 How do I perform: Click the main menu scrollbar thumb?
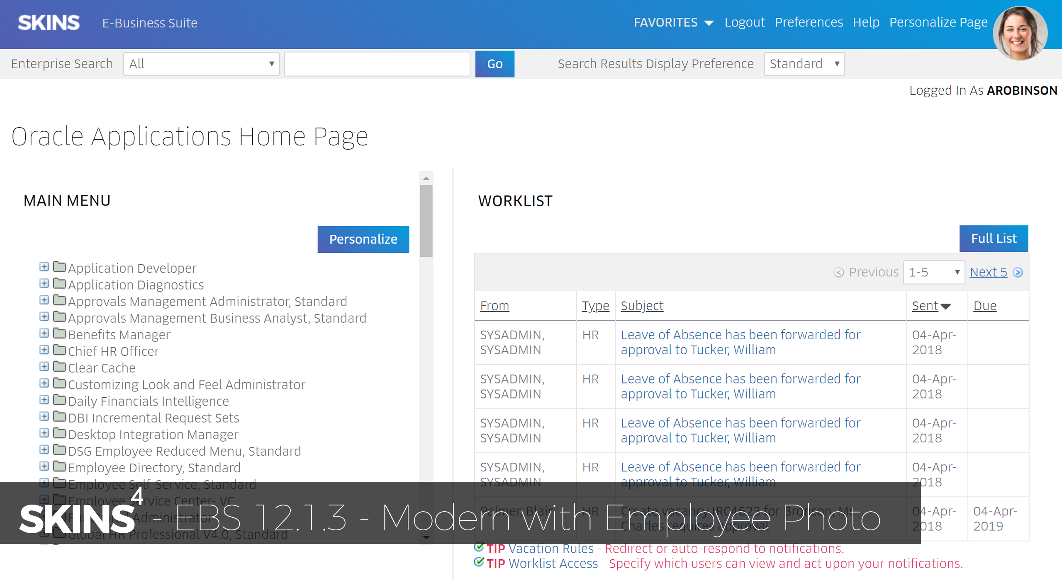(426, 221)
